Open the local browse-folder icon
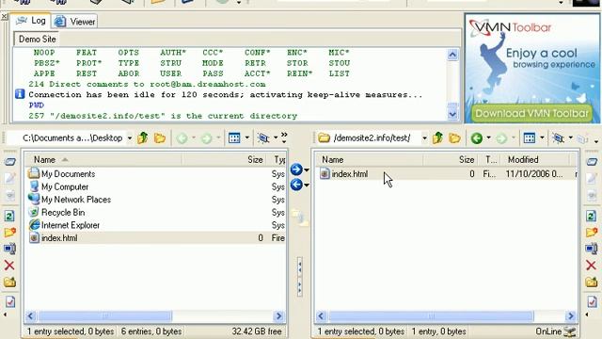Screen dimensions: 602x339 [x=160, y=137]
